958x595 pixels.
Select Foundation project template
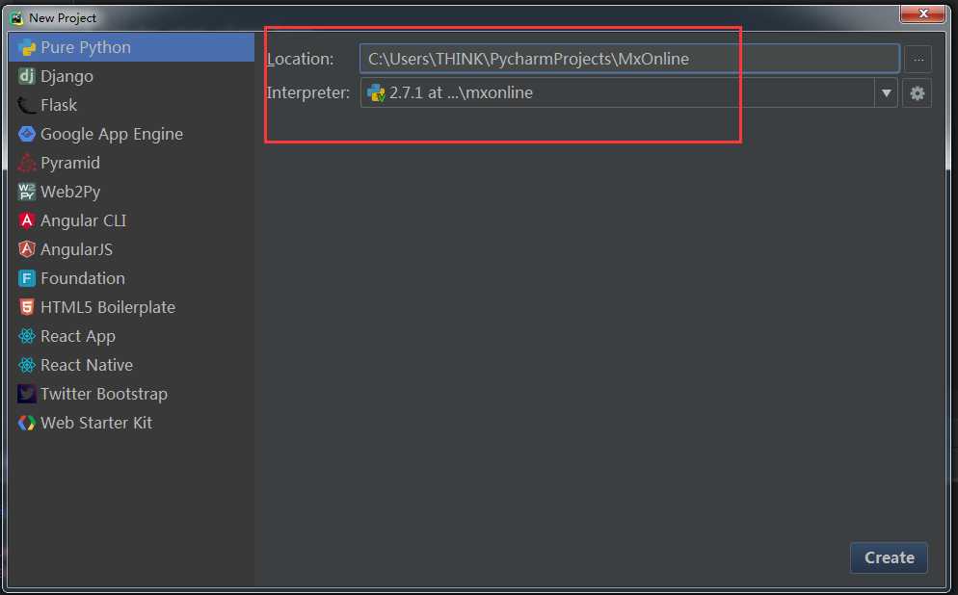point(131,278)
